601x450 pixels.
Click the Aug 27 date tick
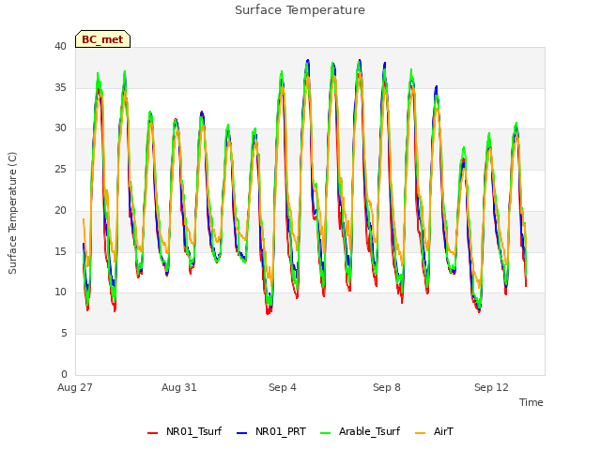pos(75,387)
